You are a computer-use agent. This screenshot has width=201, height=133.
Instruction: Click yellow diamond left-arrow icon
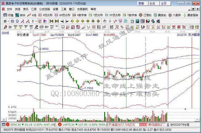(72, 21)
